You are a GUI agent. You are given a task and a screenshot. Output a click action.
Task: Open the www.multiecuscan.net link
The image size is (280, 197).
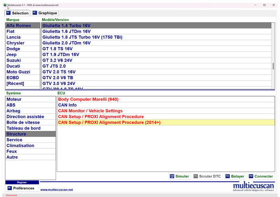pyautogui.click(x=57, y=190)
